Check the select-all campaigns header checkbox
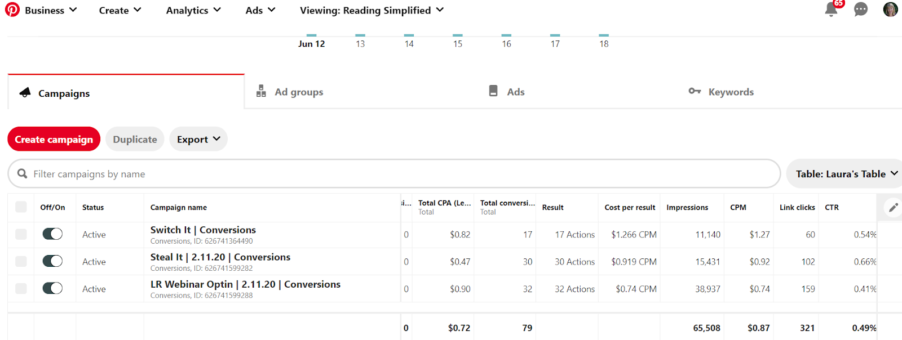Screen dimensions: 902x340 pos(21,207)
